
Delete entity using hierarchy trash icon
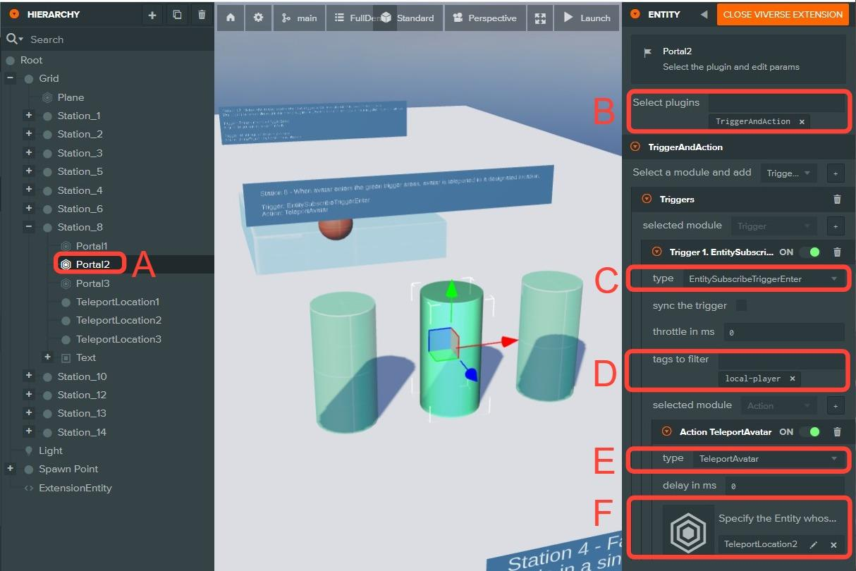[x=202, y=15]
